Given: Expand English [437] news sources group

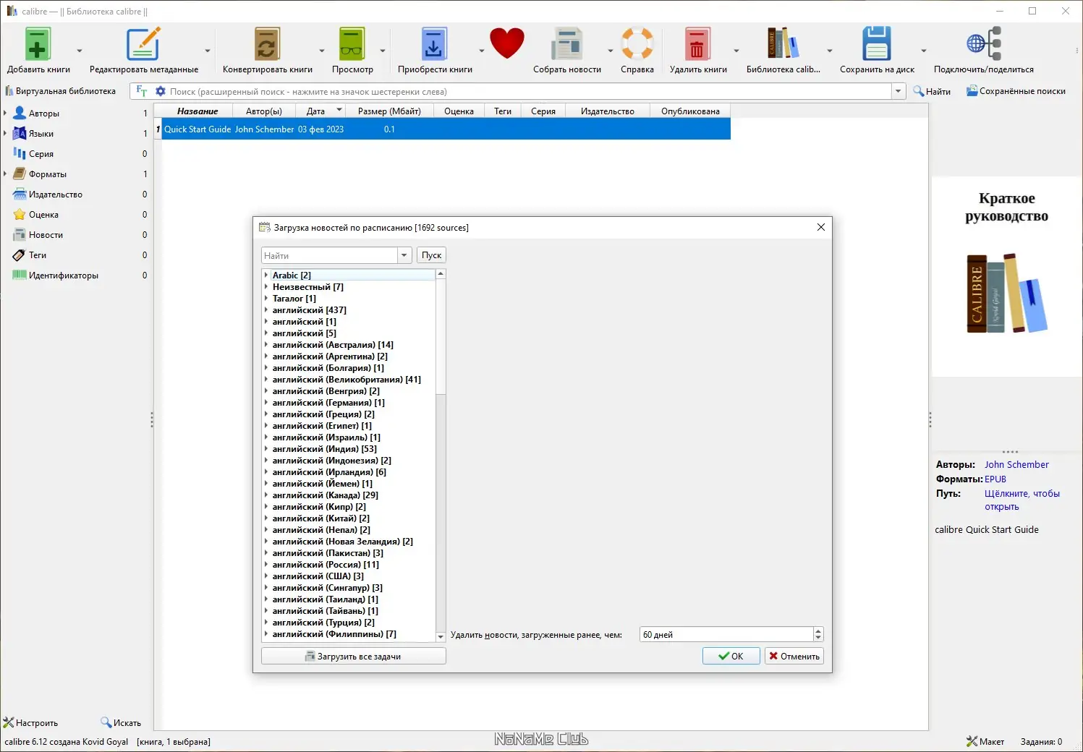Looking at the screenshot, I should click(266, 310).
